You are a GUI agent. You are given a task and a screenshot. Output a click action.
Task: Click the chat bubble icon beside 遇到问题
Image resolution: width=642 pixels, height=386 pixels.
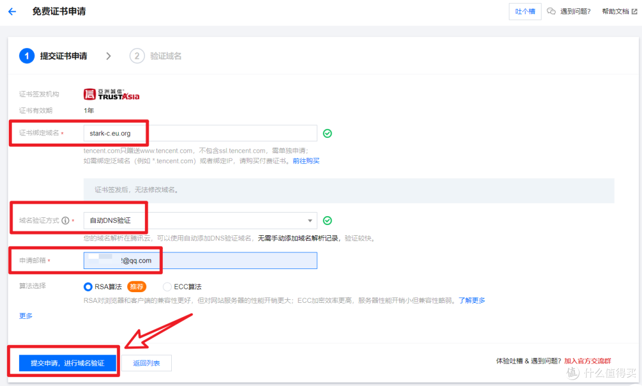tap(551, 11)
